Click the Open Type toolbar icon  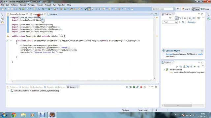coord(72,9)
